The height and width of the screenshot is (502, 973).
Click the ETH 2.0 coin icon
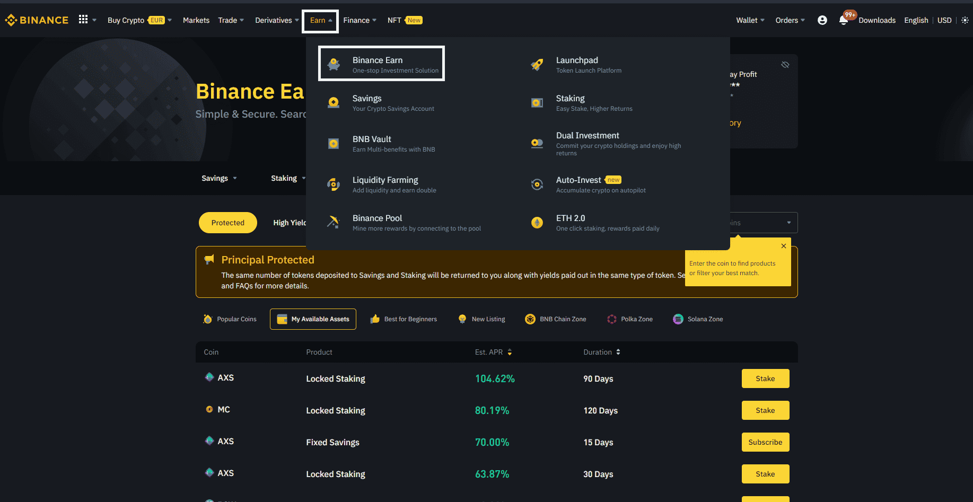tap(537, 223)
